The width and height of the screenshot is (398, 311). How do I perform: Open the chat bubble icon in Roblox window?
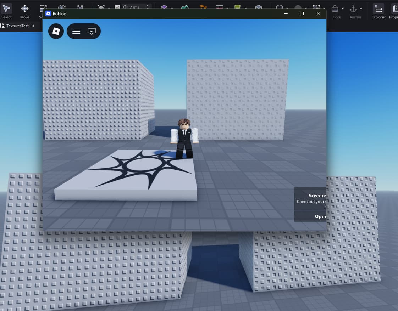click(x=92, y=31)
